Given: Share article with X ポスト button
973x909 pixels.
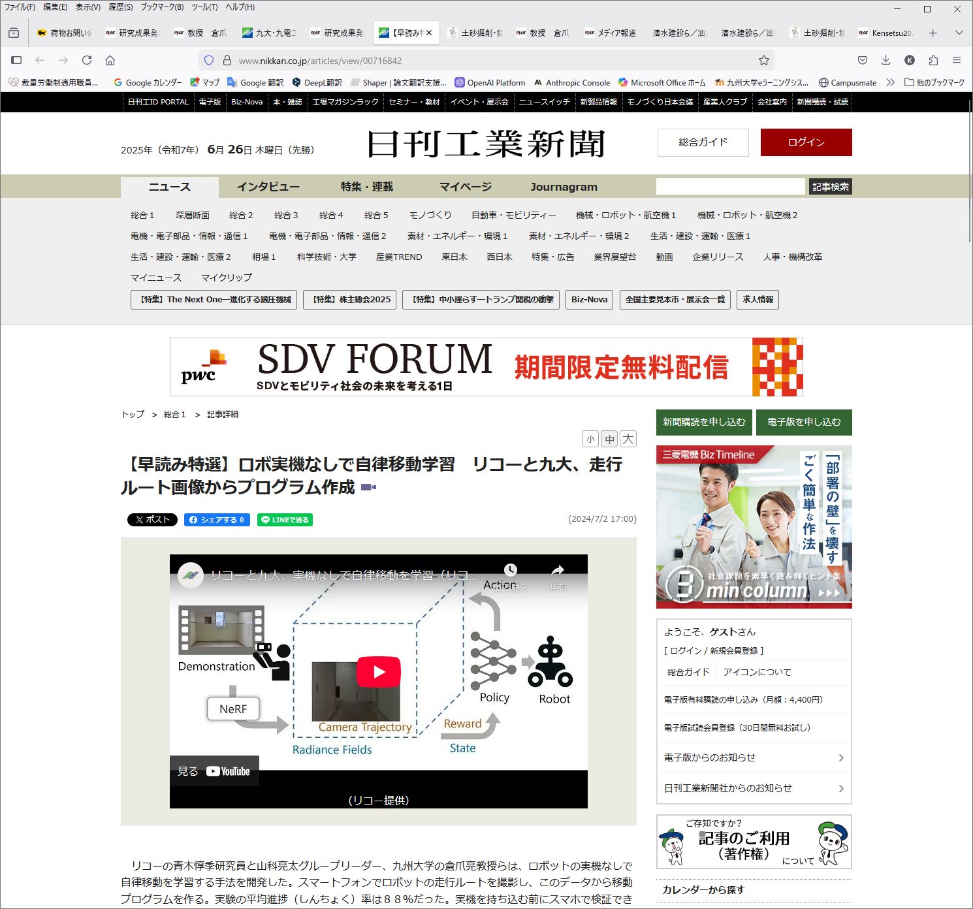Looking at the screenshot, I should (x=152, y=520).
